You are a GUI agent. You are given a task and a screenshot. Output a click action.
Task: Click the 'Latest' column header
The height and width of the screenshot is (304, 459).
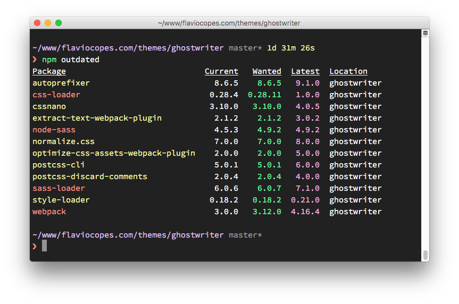click(x=305, y=71)
